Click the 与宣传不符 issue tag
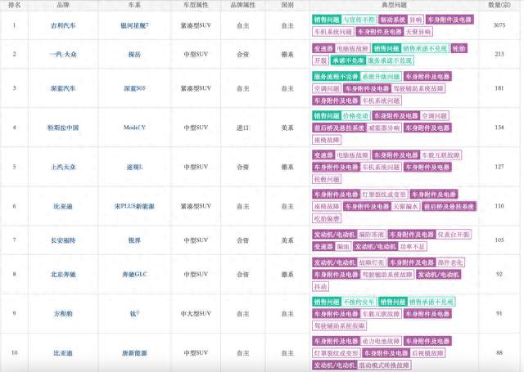The image size is (524, 372). coord(359,20)
